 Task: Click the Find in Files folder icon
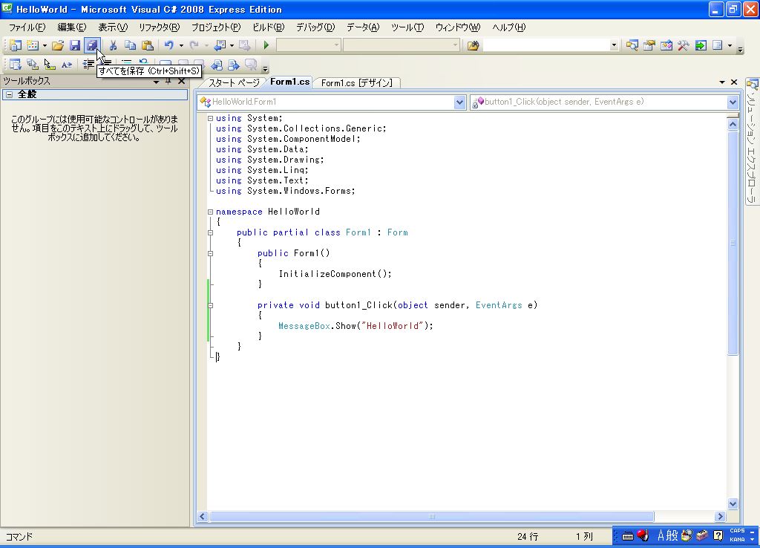coord(473,45)
